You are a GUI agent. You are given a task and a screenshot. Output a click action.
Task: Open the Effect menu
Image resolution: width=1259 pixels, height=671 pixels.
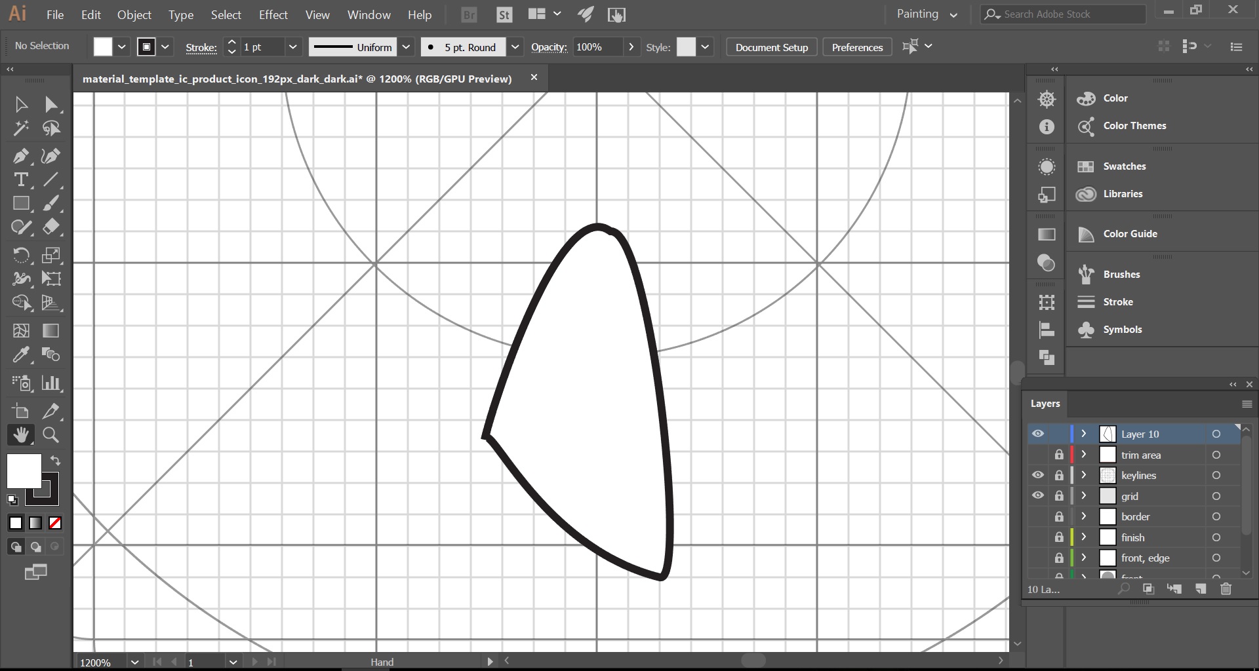(x=273, y=14)
